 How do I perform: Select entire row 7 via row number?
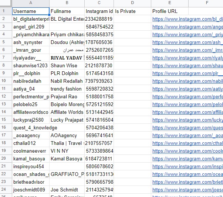click(x=6, y=58)
